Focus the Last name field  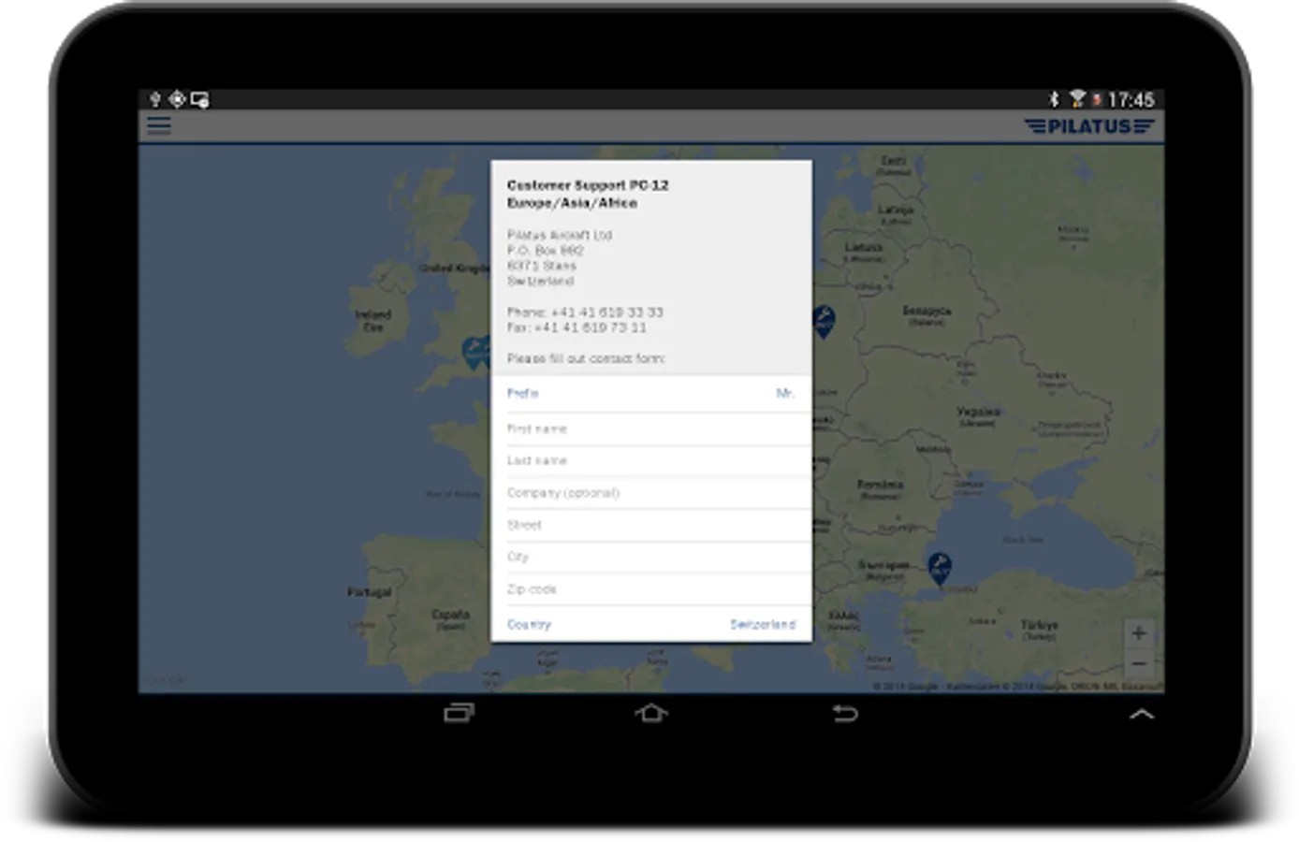point(651,460)
